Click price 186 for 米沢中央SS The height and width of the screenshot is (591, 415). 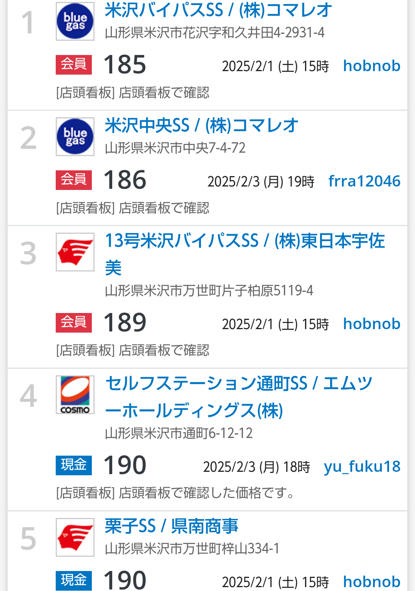(125, 180)
